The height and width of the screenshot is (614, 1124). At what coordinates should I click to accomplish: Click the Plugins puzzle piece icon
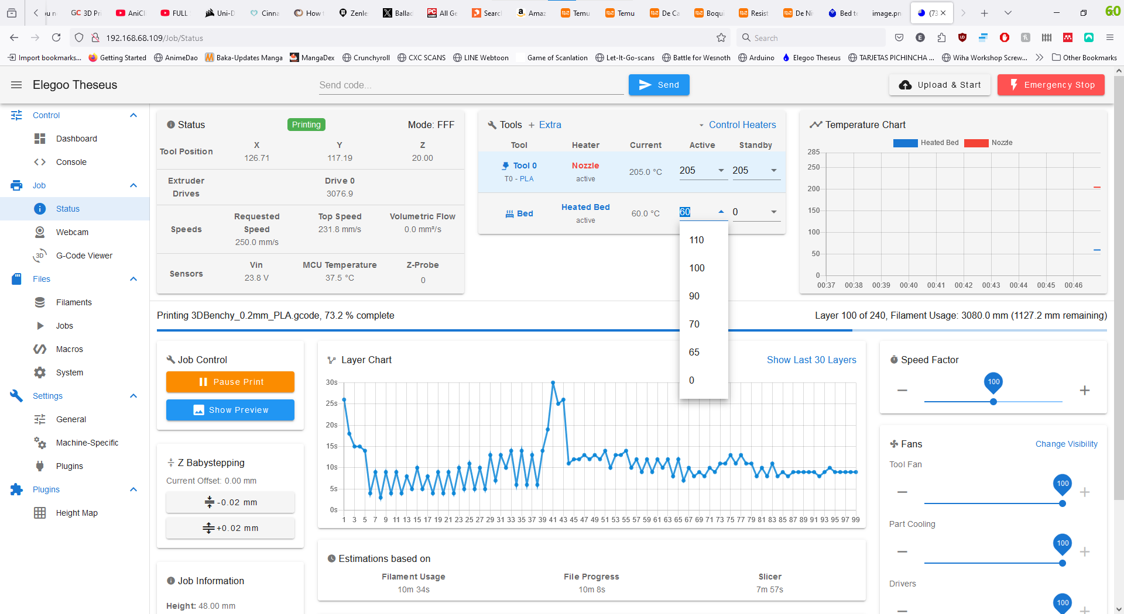pyautogui.click(x=16, y=489)
